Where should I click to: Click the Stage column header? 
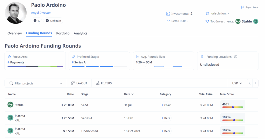tap(85, 94)
